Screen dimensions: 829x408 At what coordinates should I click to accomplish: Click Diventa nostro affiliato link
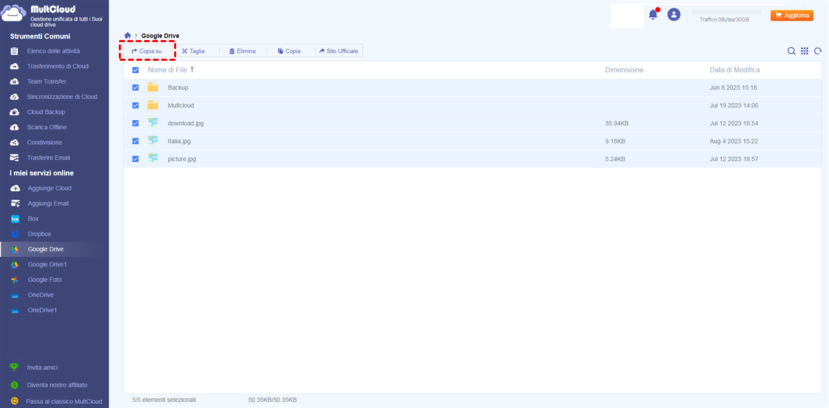57,385
